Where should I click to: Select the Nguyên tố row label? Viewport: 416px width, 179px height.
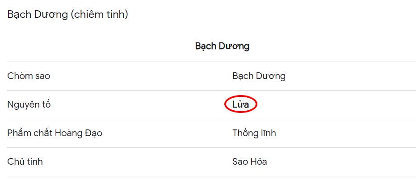click(29, 105)
